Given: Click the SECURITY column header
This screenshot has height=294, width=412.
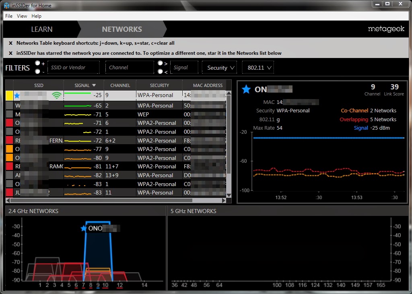Looking at the screenshot, I should pyautogui.click(x=159, y=85).
